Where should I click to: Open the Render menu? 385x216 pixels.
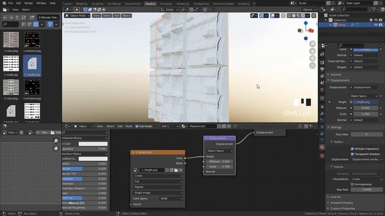coord(29,3)
